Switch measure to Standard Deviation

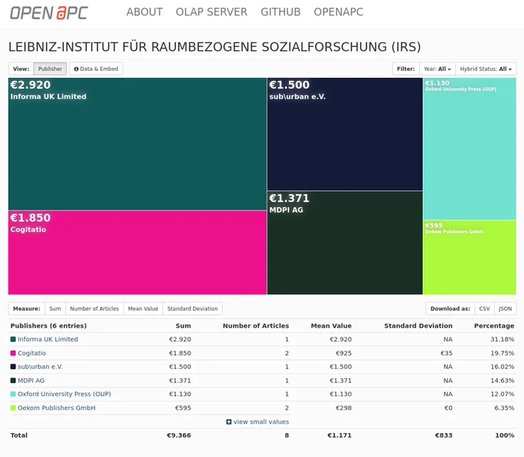[193, 308]
